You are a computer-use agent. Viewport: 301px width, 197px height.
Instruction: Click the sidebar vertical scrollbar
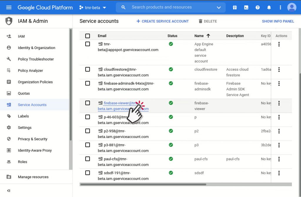point(71,85)
